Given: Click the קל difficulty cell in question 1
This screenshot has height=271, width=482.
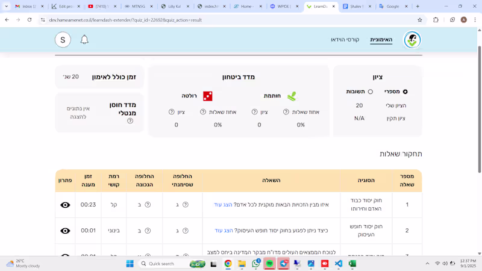Looking at the screenshot, I should click(x=114, y=205).
